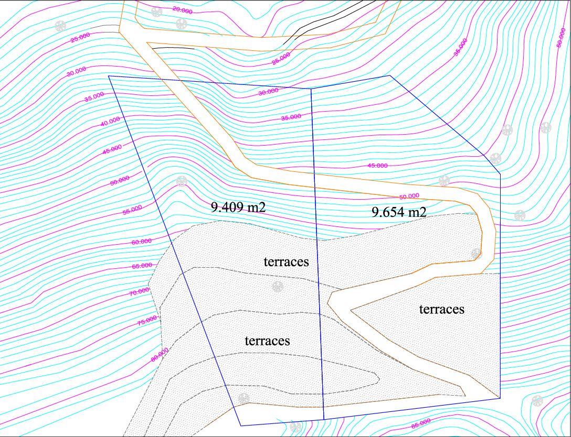
Task: Select the 60.000 contour elevation label
Action: tap(142, 242)
